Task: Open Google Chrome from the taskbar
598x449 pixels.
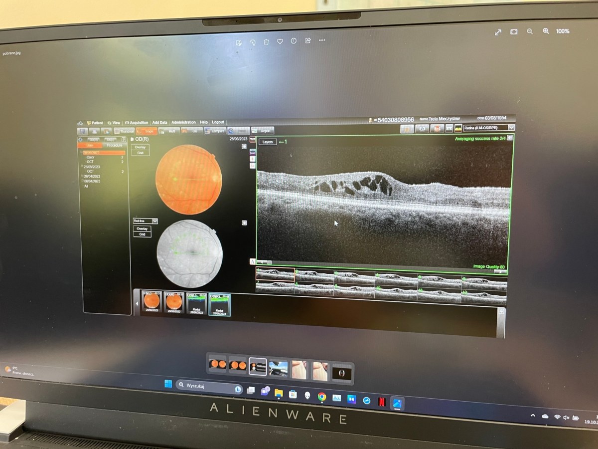Action: click(x=322, y=397)
